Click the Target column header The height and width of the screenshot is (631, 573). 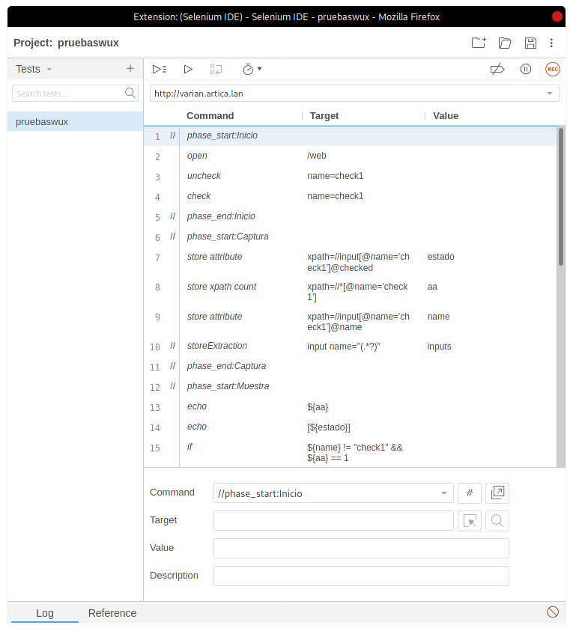click(x=324, y=116)
